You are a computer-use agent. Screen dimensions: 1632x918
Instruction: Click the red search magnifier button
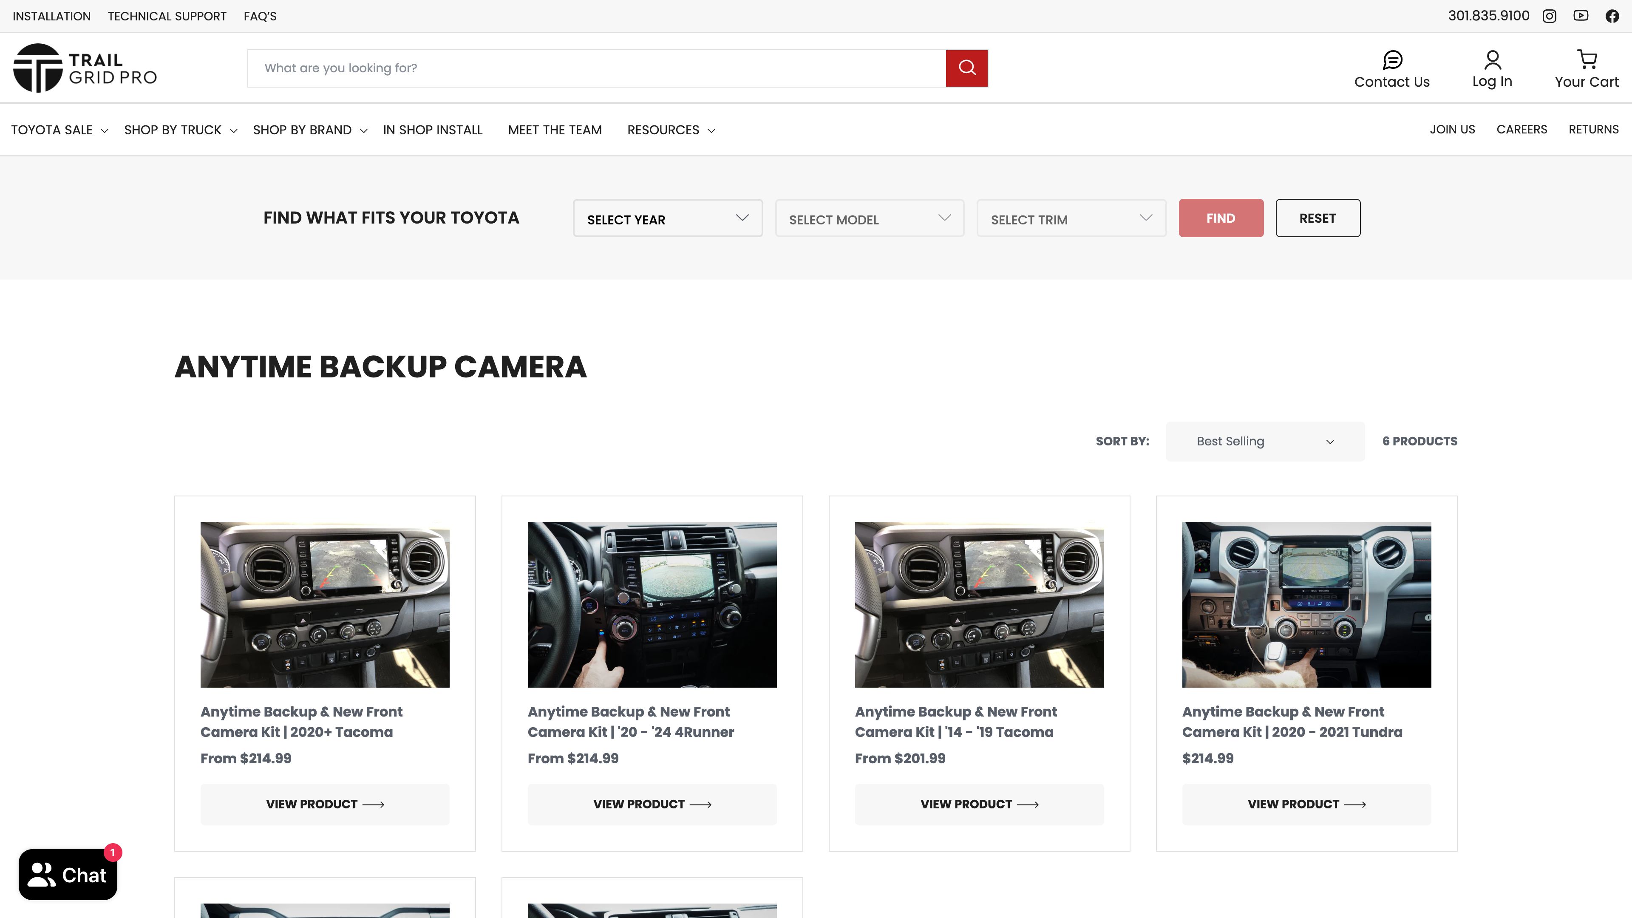tap(966, 68)
